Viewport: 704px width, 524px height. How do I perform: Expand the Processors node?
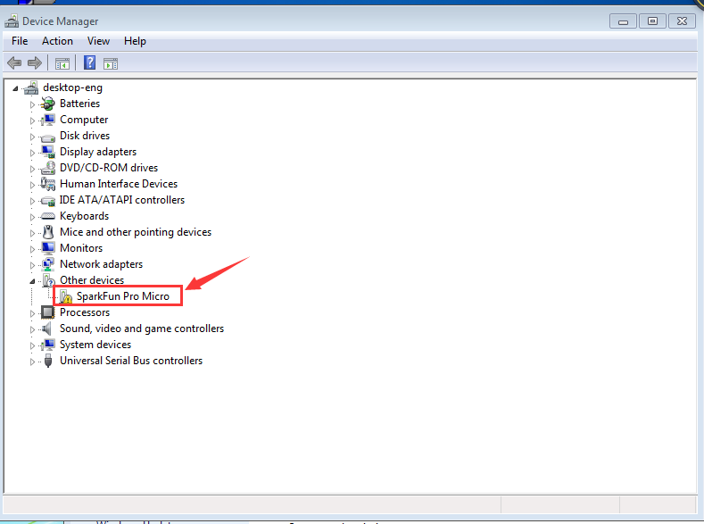[x=32, y=313]
